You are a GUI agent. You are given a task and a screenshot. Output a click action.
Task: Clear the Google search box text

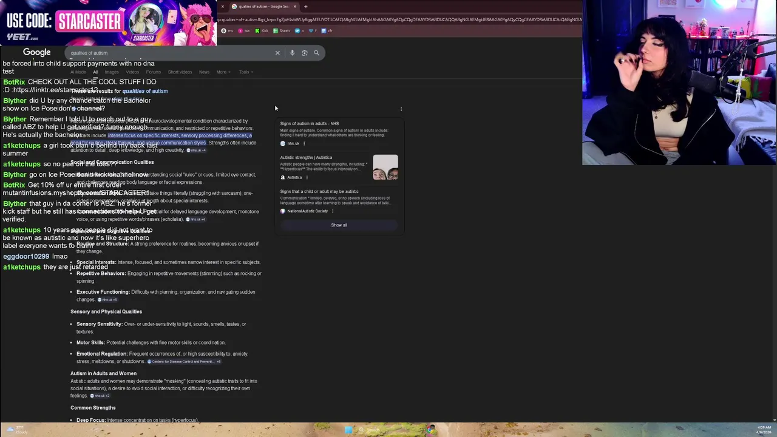pyautogui.click(x=277, y=53)
